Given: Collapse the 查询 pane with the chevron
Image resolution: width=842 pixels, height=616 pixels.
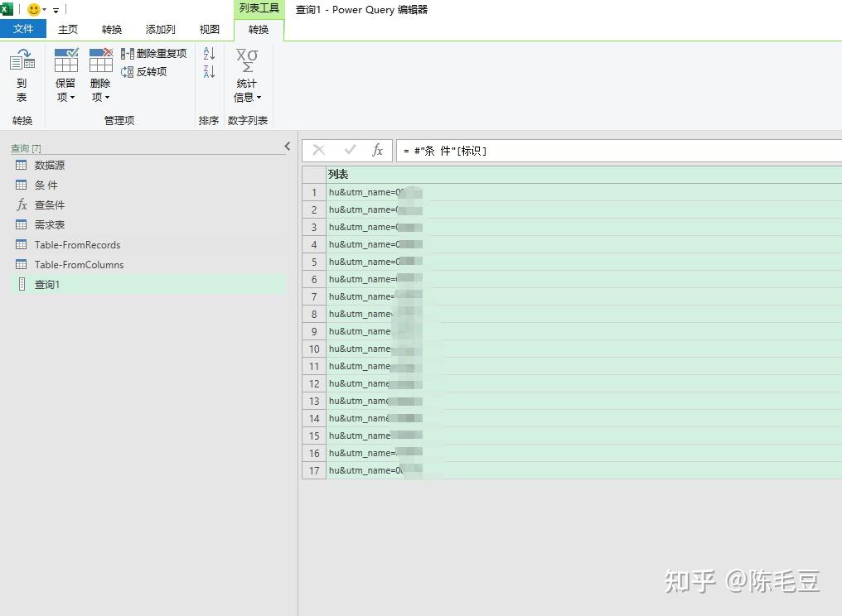Looking at the screenshot, I should [x=287, y=145].
